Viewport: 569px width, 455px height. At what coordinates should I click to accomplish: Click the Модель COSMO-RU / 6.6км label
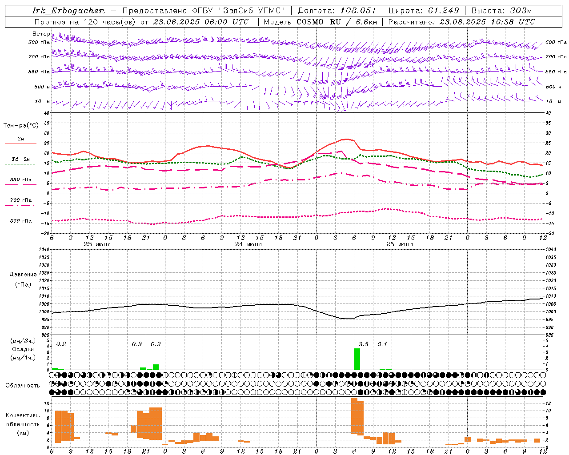click(321, 22)
